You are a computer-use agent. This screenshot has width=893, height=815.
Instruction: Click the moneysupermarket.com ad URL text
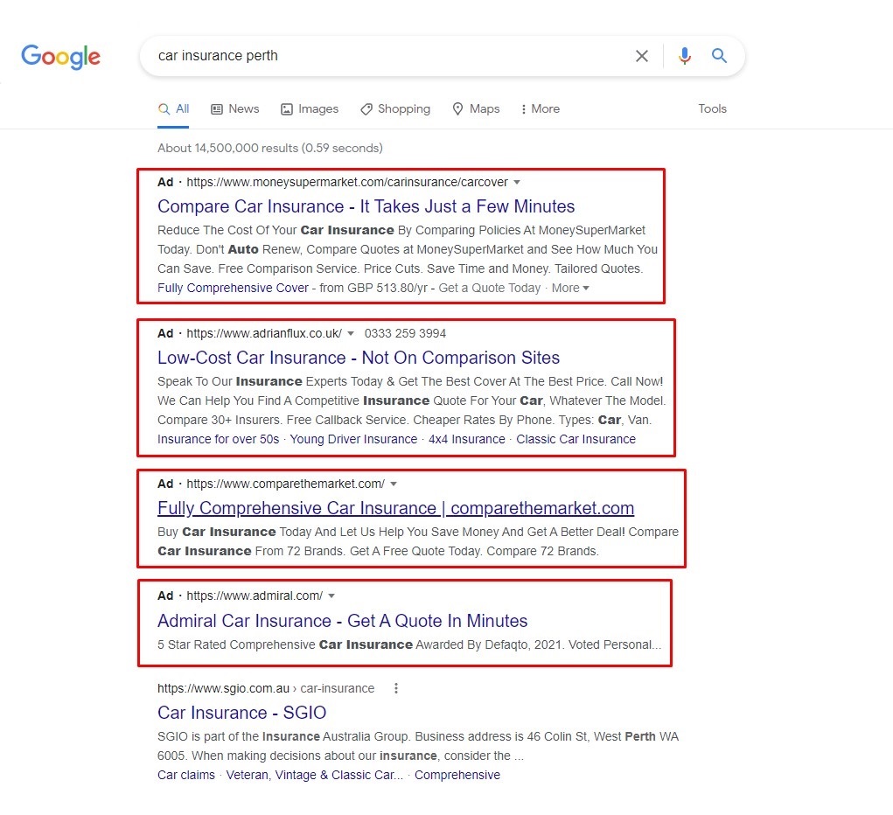coord(347,182)
